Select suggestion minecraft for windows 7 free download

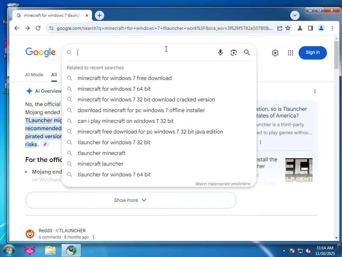click(x=159, y=78)
